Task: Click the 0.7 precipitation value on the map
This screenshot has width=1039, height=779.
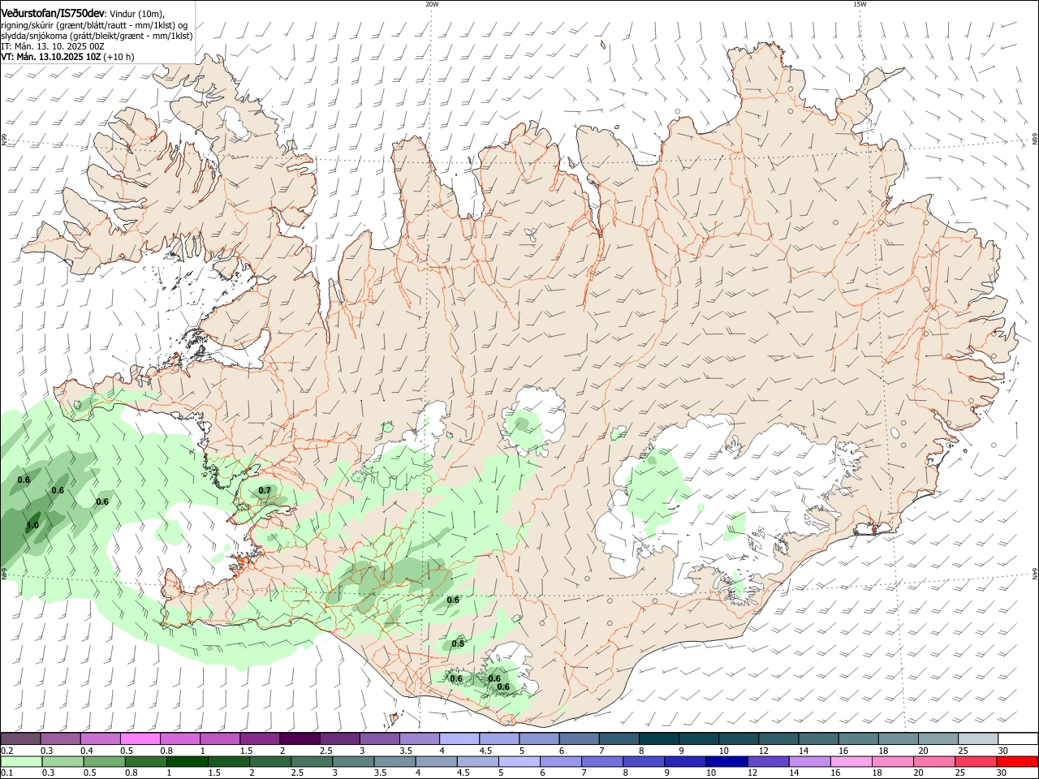Action: [x=265, y=491]
